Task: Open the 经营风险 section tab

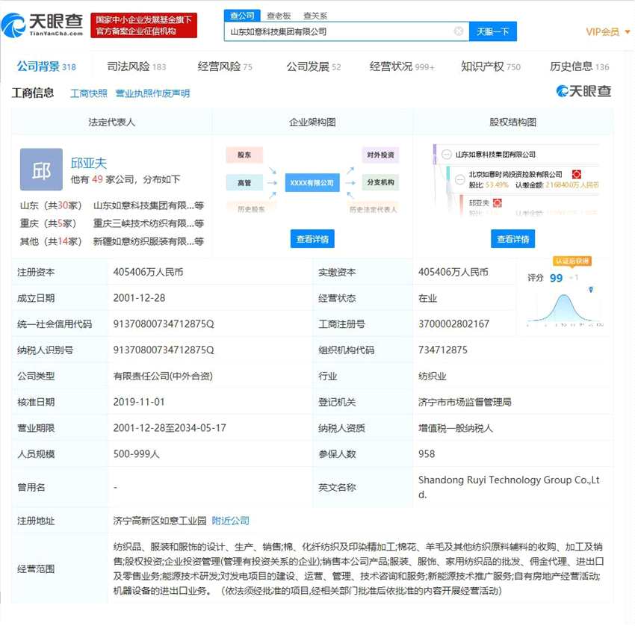Action: [x=225, y=66]
